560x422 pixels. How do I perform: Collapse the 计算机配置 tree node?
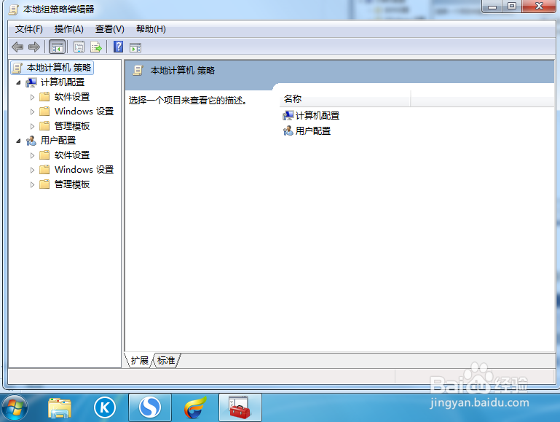click(19, 82)
